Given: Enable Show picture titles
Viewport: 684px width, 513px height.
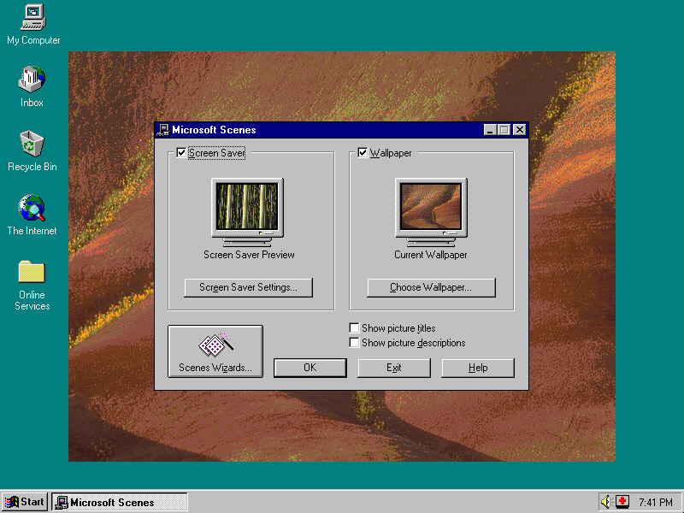Looking at the screenshot, I should pos(354,327).
